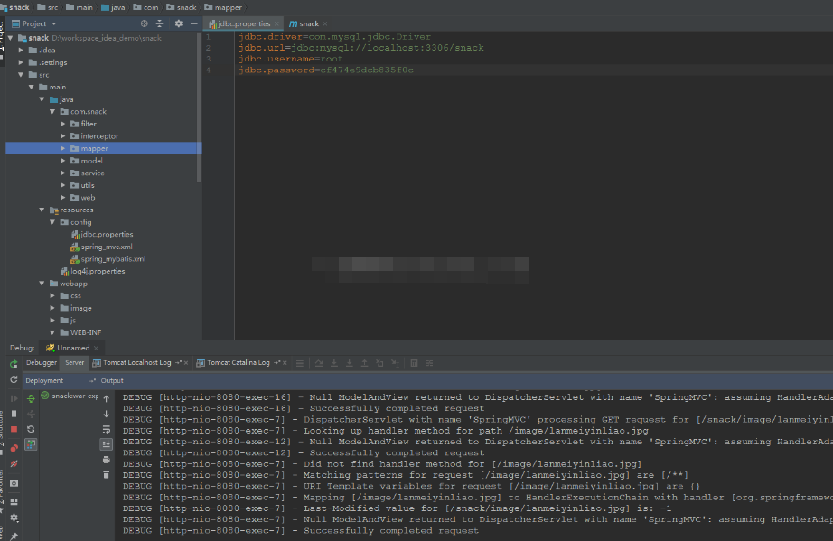Screen dimensions: 833x541
Task: Click the jdbc.password line in editor
Action: point(325,70)
